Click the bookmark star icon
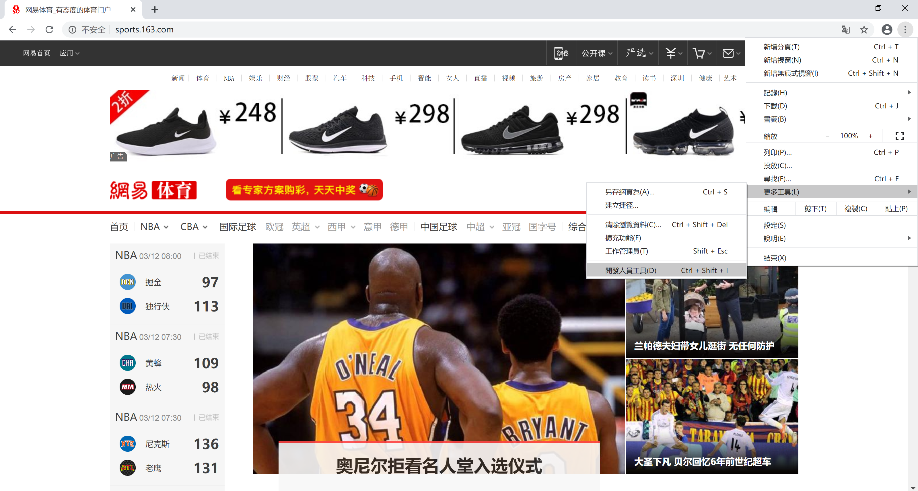 [x=864, y=30]
